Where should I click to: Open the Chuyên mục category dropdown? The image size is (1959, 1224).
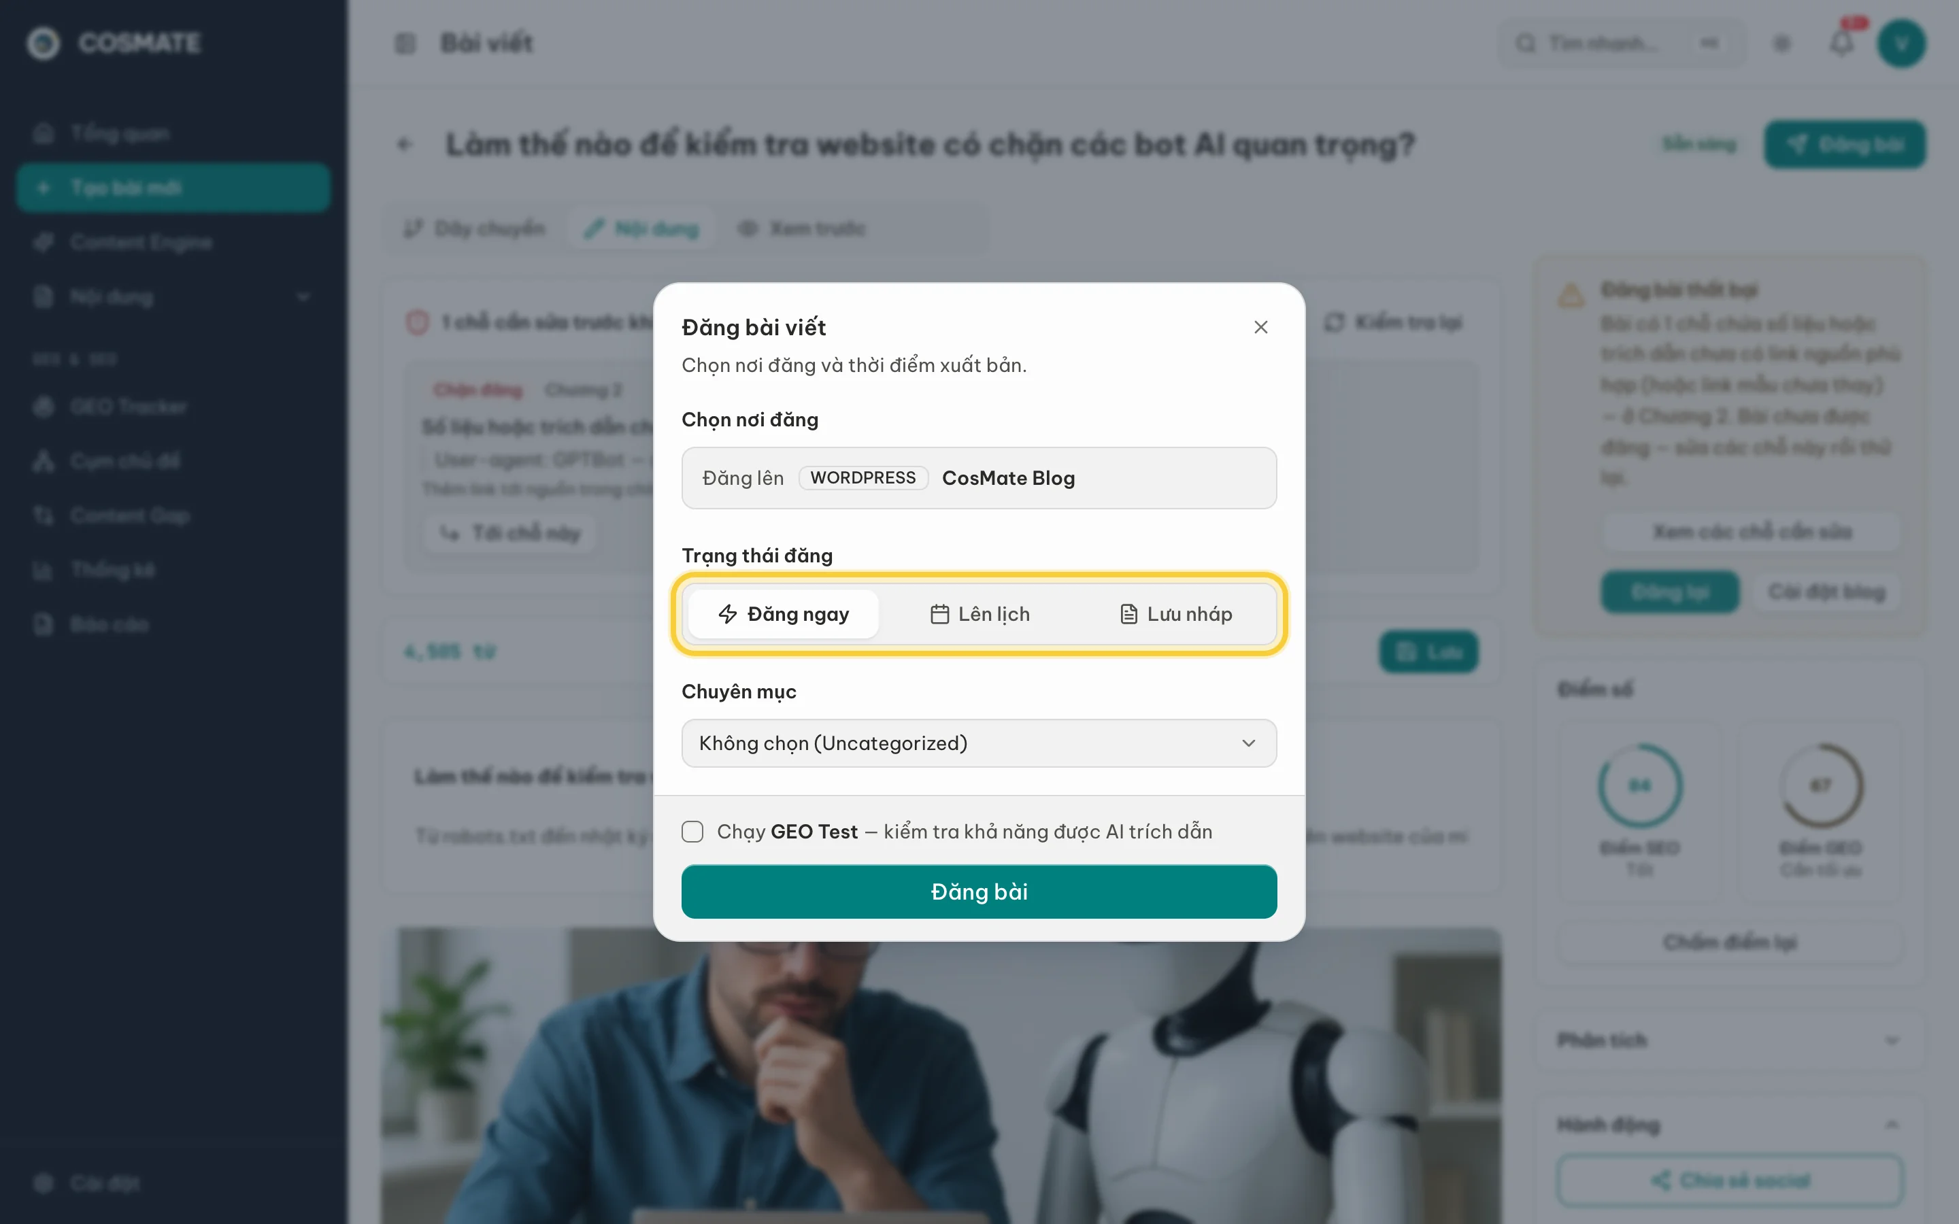tap(979, 743)
